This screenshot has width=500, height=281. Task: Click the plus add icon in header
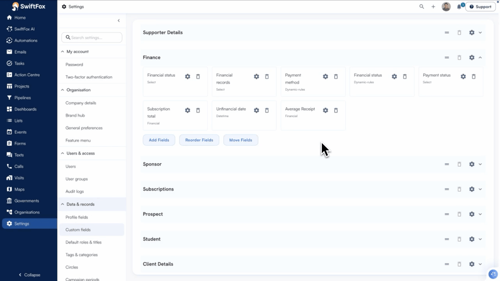433,6
